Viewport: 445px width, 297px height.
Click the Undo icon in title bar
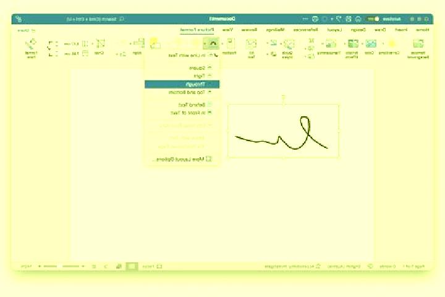pyautogui.click(x=339, y=19)
